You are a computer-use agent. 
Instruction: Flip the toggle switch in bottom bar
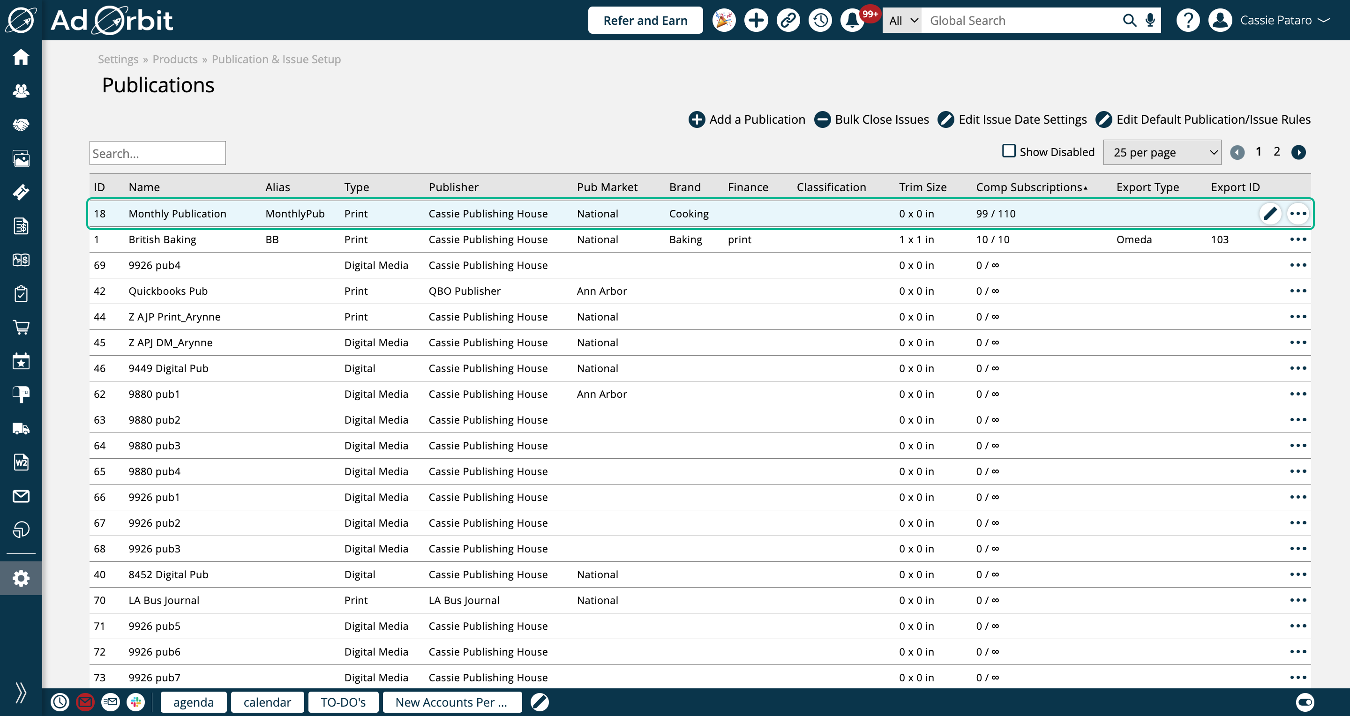pos(1305,702)
